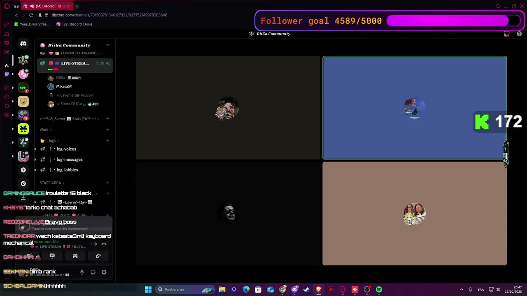
Task: Disconnect from voice channel phone icon
Action: tap(104, 244)
